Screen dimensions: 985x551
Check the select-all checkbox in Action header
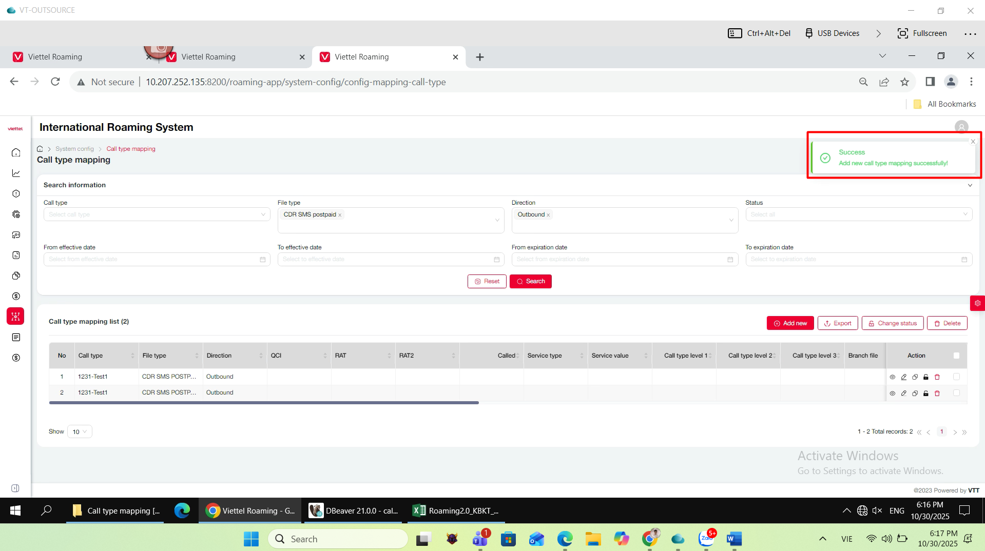pos(956,356)
